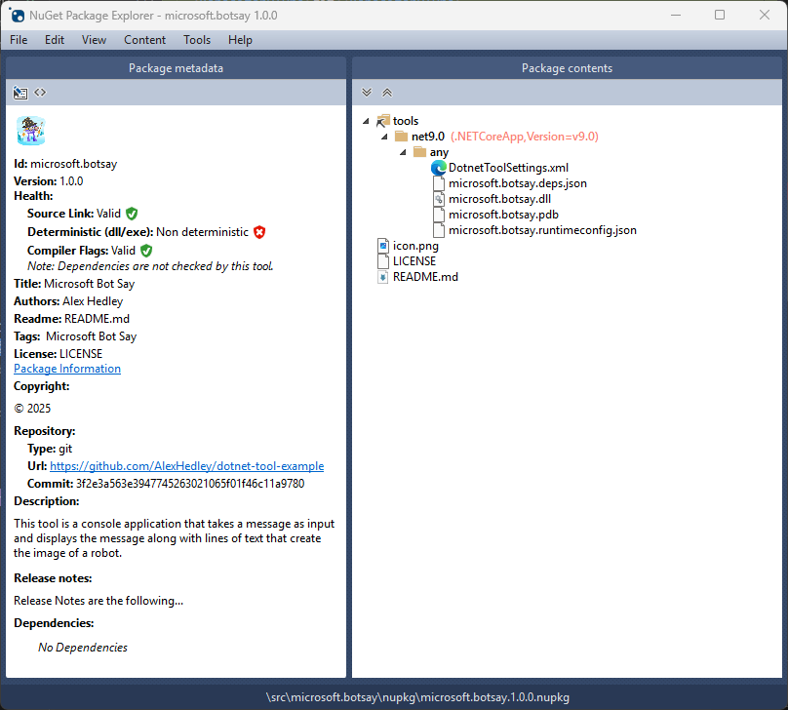The height and width of the screenshot is (710, 788).
Task: Click the red Non deterministic shield icon
Action: coord(259,232)
